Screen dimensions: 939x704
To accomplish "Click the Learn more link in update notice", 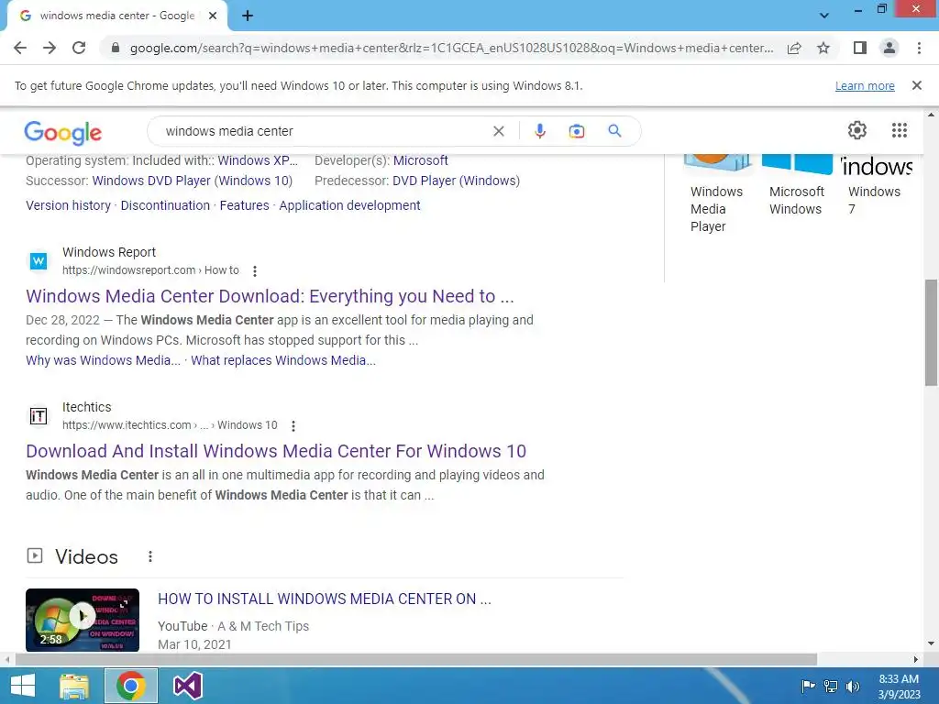I will [x=865, y=85].
